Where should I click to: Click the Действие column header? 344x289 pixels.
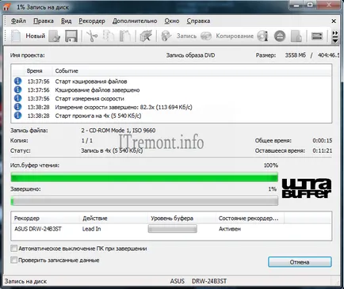[x=95, y=219]
